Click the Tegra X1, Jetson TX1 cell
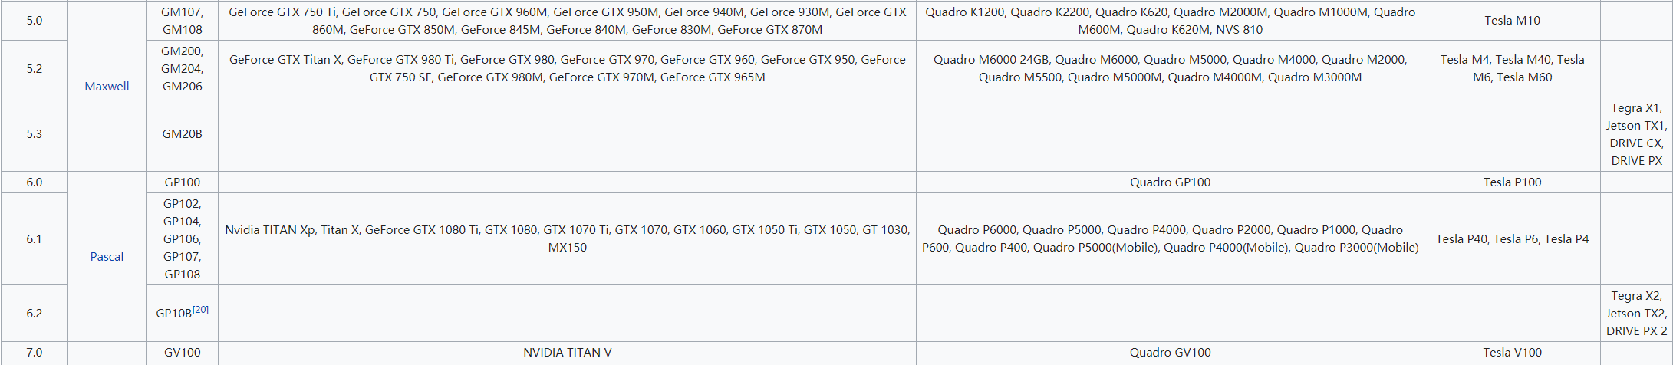 point(1636,133)
